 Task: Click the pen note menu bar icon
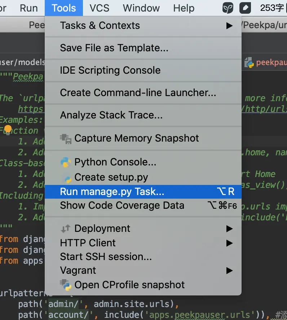click(245, 8)
